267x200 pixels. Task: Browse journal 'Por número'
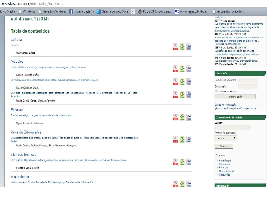click(x=225, y=161)
